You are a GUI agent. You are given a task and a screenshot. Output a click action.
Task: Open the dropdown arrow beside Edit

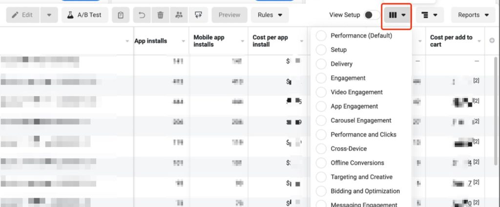pos(49,15)
